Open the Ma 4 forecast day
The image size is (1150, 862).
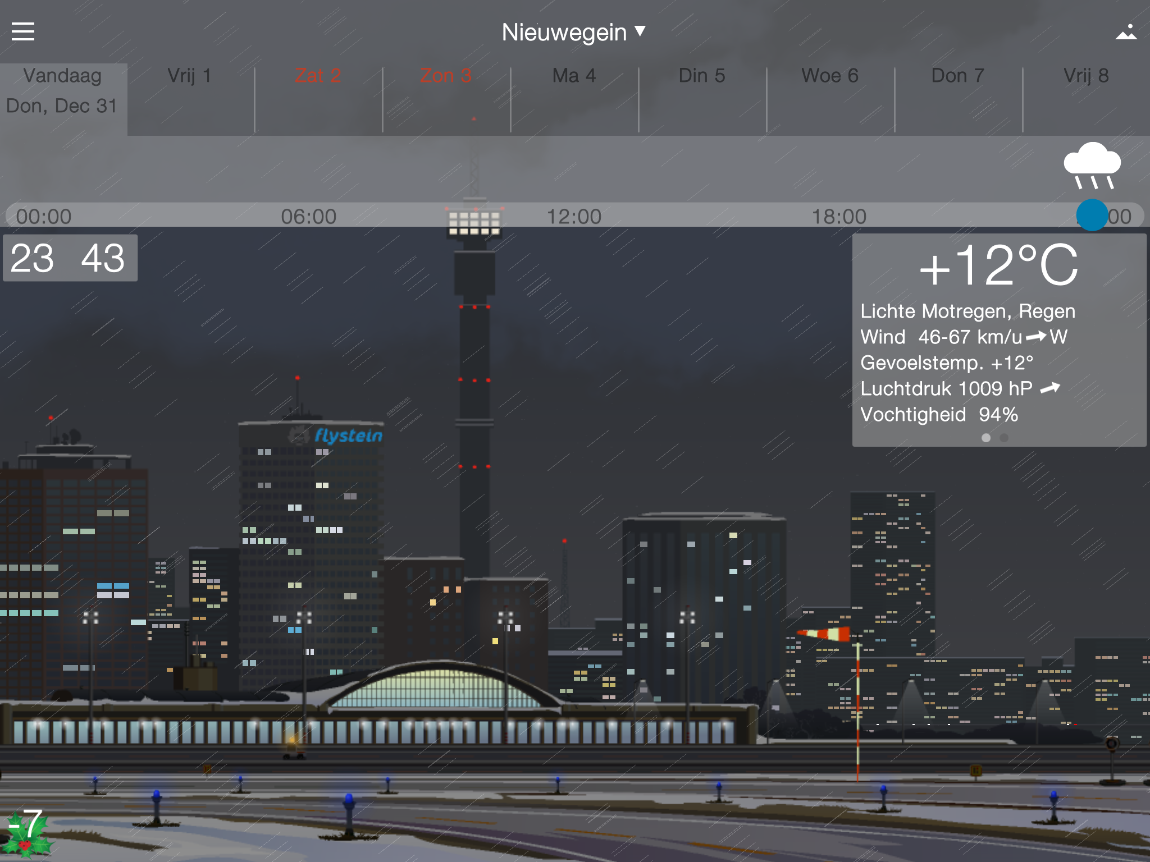574,76
